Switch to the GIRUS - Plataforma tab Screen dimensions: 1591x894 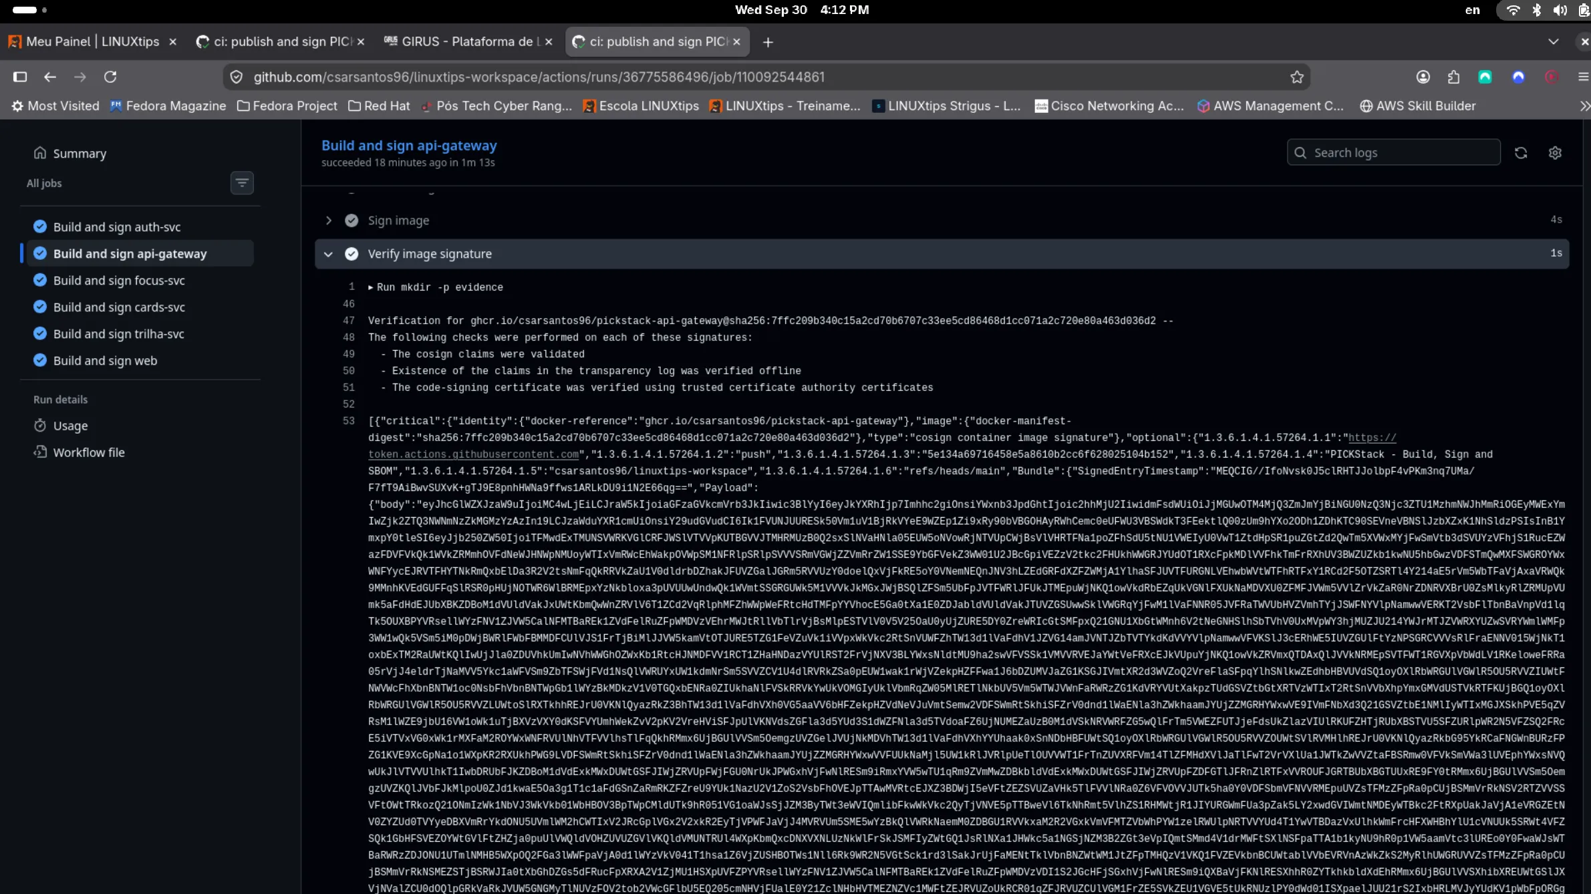click(468, 41)
